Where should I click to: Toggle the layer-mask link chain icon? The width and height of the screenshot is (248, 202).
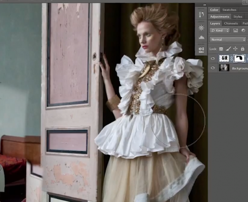pos(231,58)
